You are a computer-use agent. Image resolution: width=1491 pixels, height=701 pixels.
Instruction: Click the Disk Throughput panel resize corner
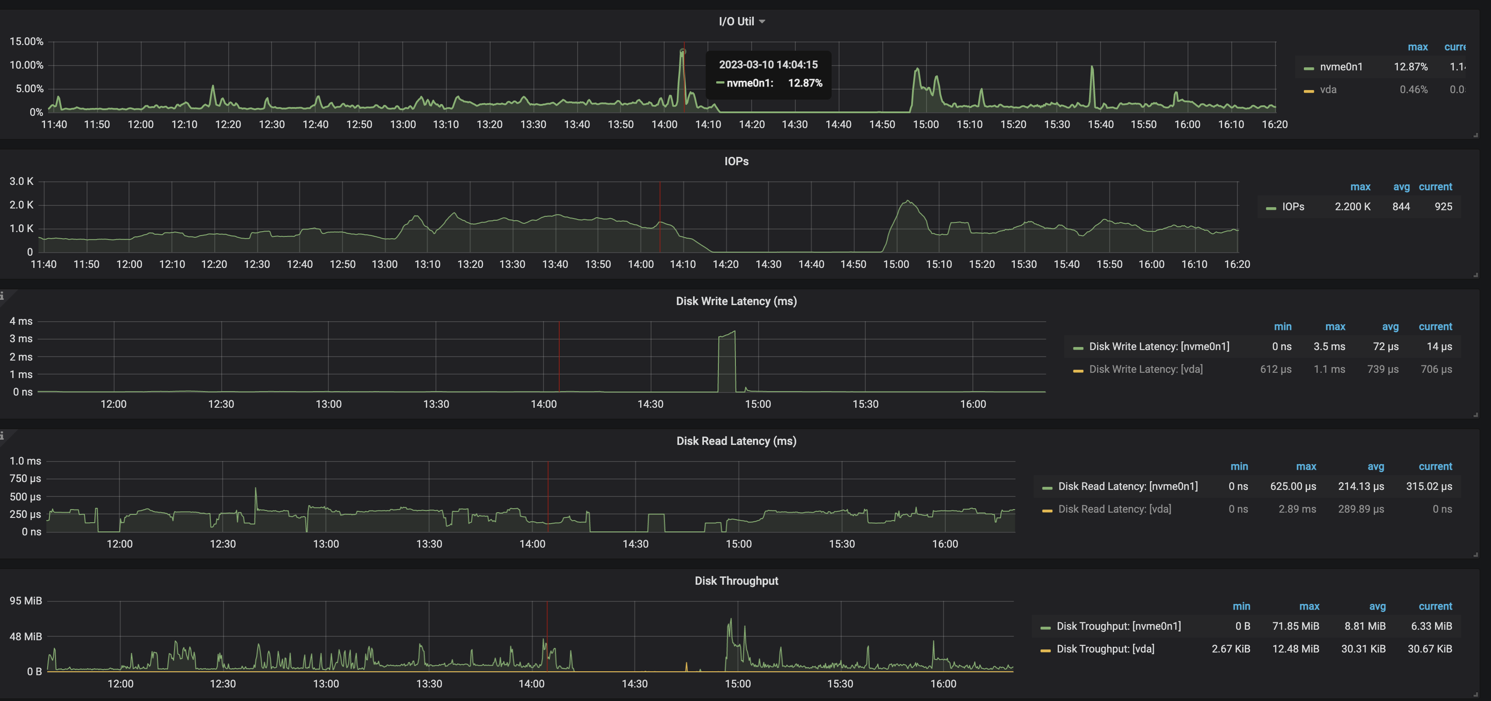coord(1475,694)
